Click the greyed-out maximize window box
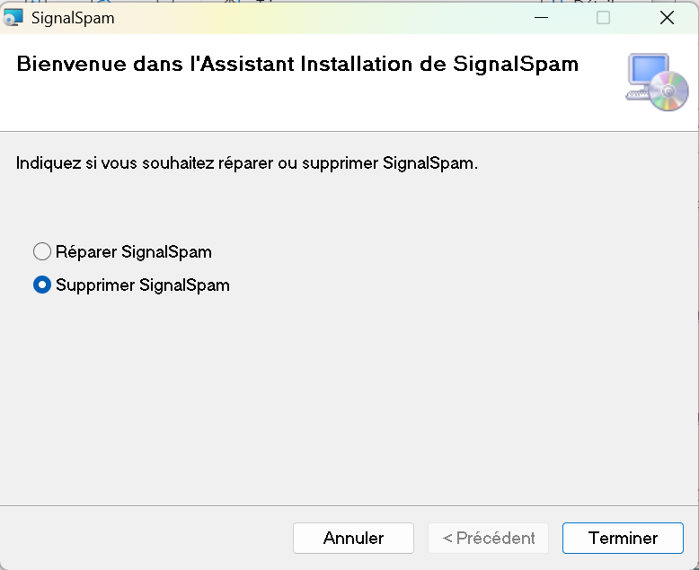 coord(603,18)
